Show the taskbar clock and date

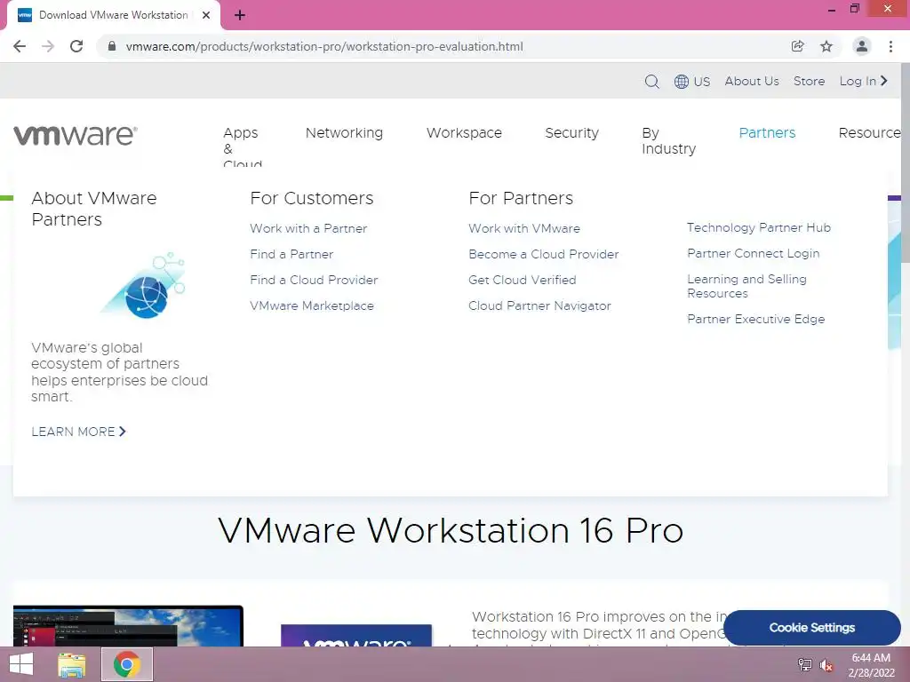[x=871, y=665]
